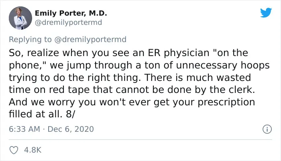The image size is (281, 161).
Task: Visit the @dremilyportermd handle below the name
Action: click(68, 22)
